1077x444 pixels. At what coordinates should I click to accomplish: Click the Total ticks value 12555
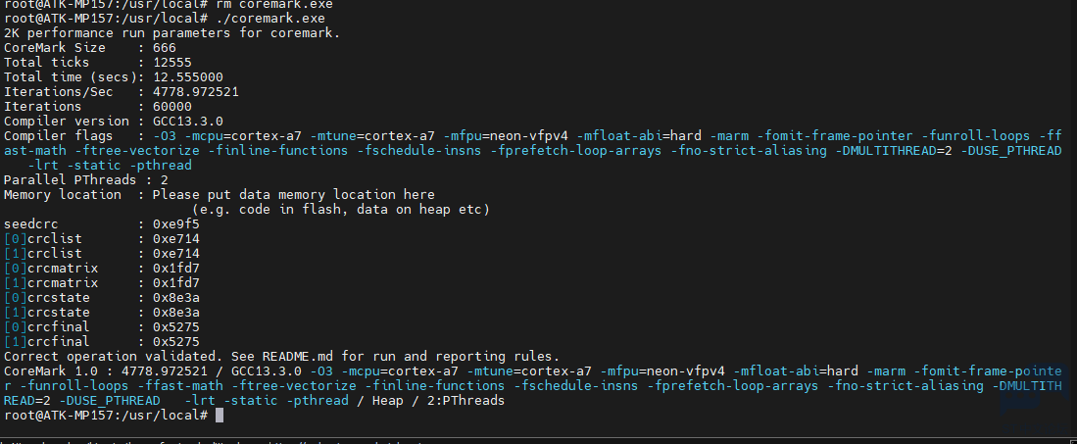pyautogui.click(x=172, y=62)
